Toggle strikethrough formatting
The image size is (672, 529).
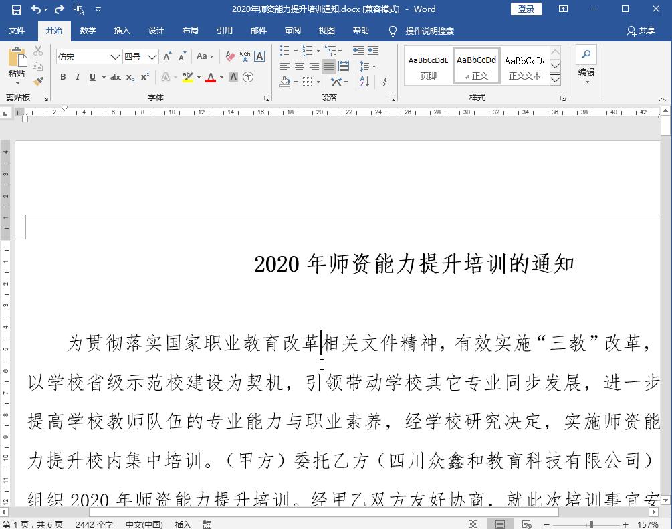(115, 77)
